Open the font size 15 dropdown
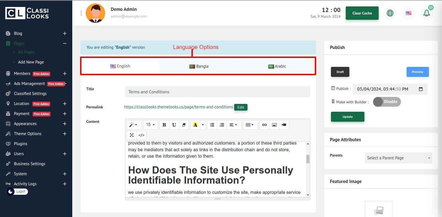The height and width of the screenshot is (217, 442). pyautogui.click(x=150, y=125)
